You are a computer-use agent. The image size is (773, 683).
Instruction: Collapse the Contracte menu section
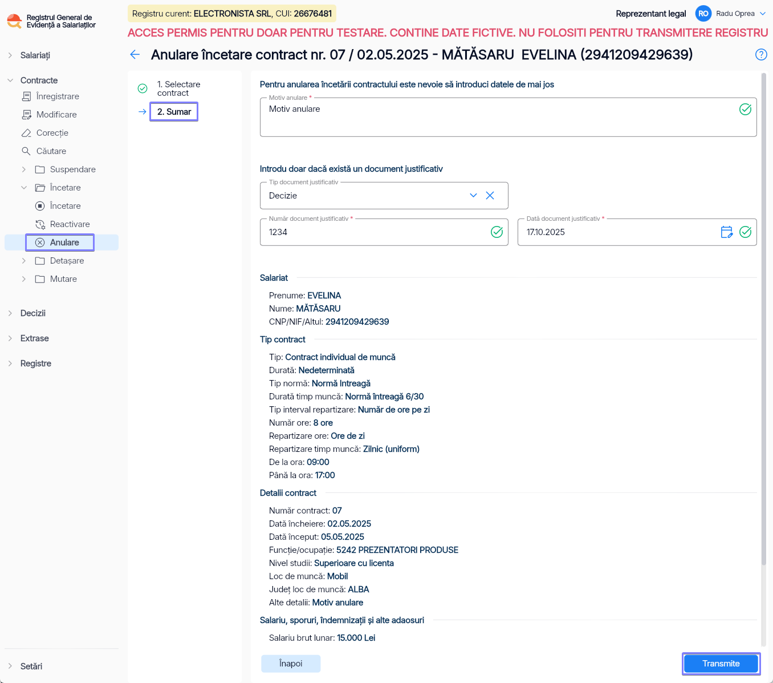point(10,80)
